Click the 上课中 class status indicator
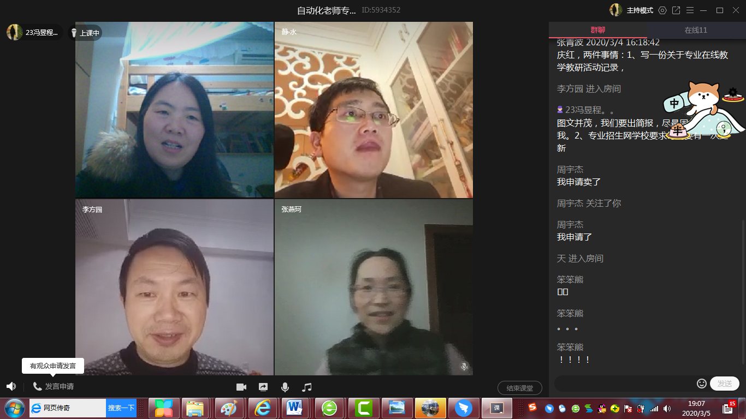Viewport: 746px width, 419px height. pyautogui.click(x=85, y=33)
